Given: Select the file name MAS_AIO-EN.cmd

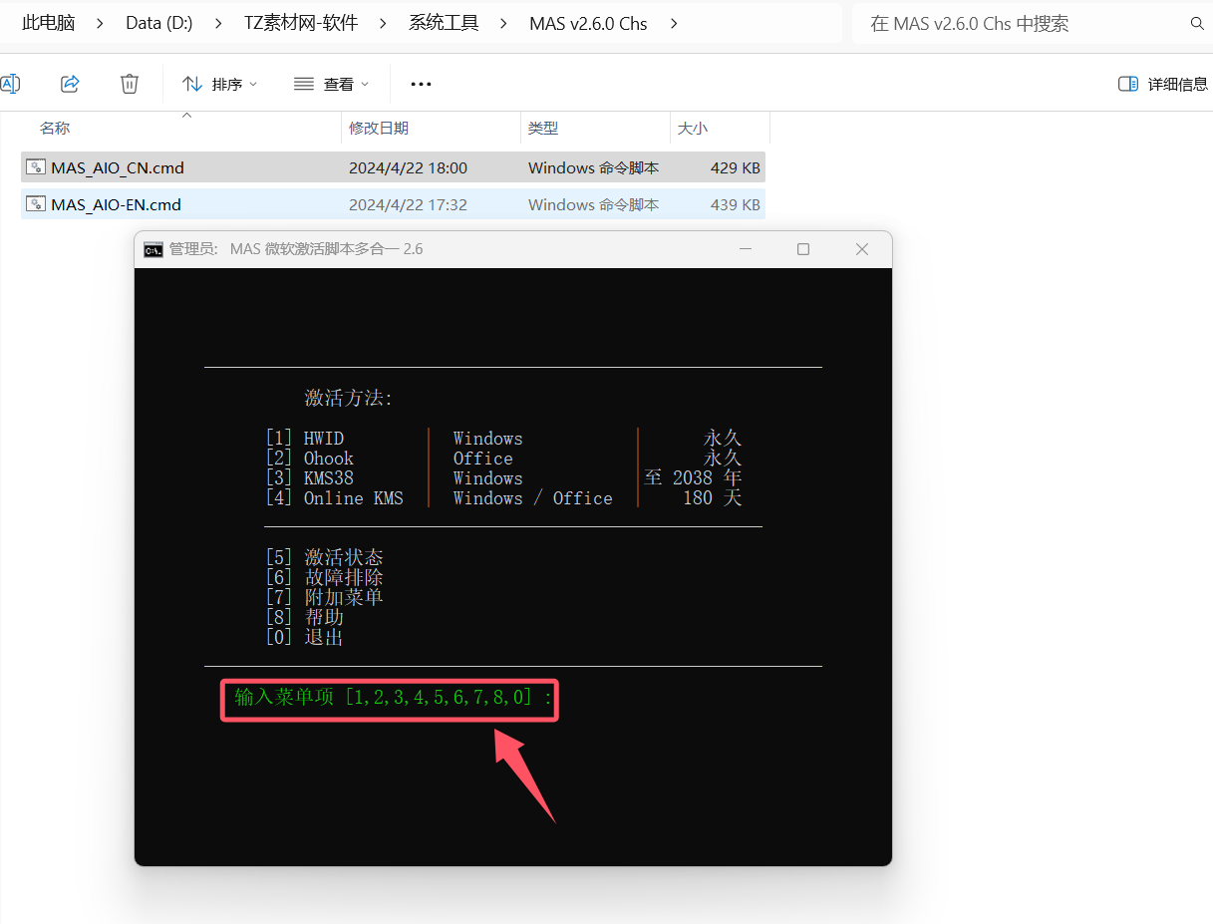Looking at the screenshot, I should (117, 205).
